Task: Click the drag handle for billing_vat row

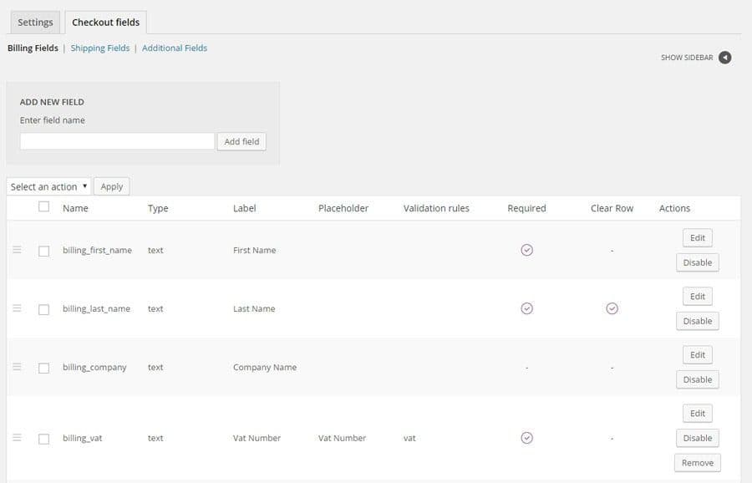Action: pyautogui.click(x=17, y=437)
